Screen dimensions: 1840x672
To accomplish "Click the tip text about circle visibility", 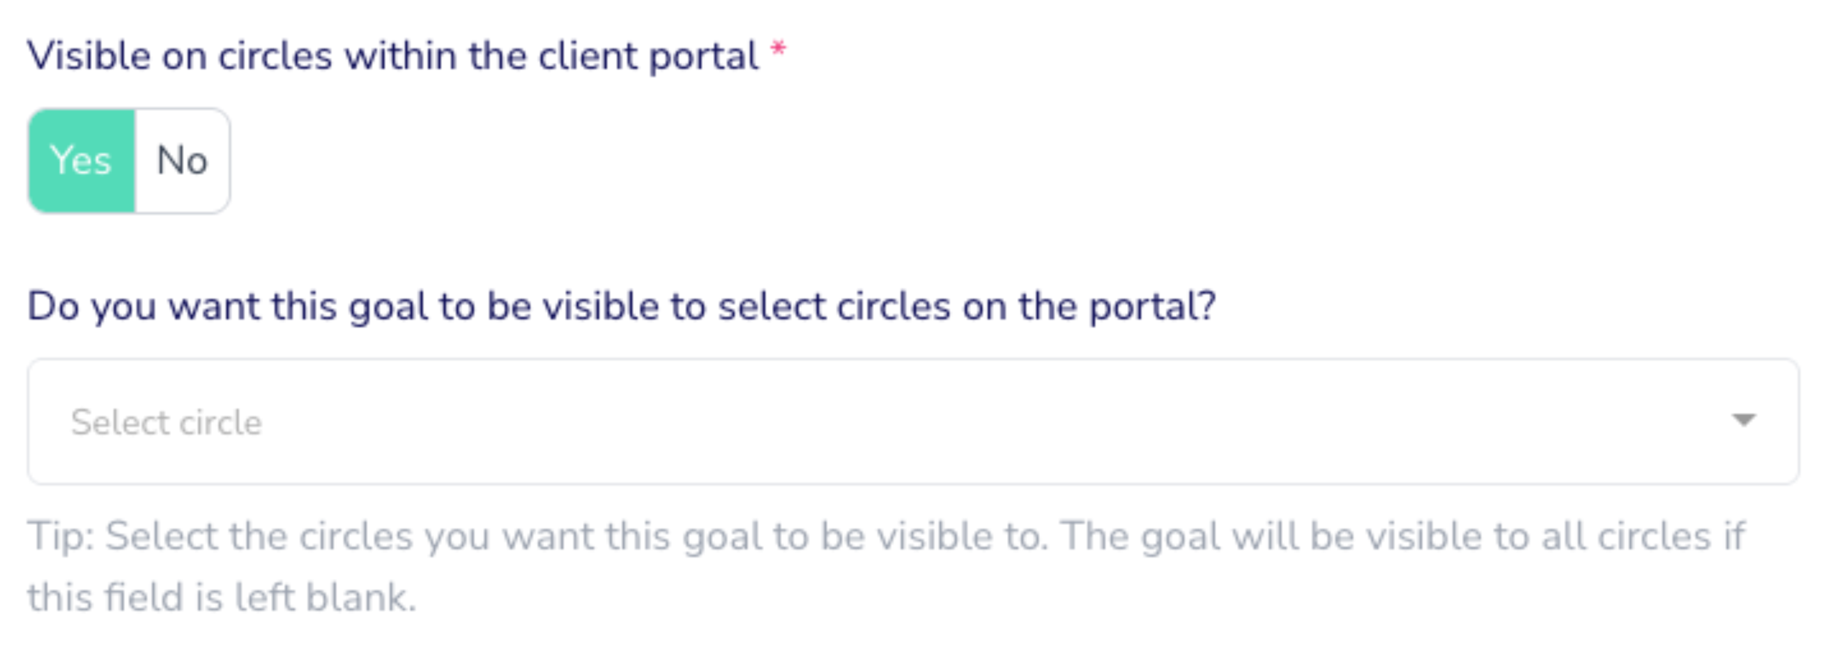I will (x=885, y=537).
